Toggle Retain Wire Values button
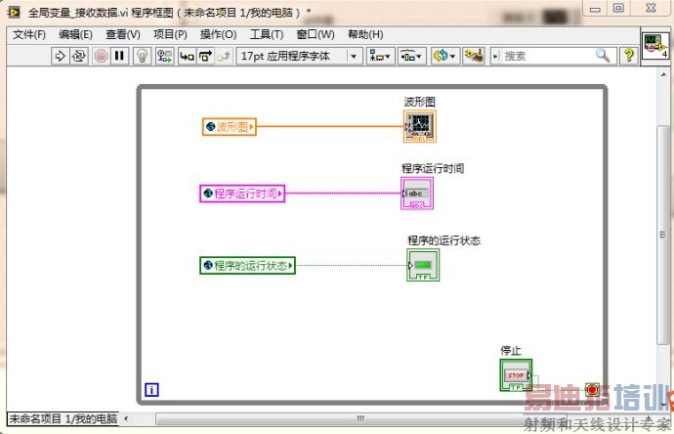This screenshot has width=674, height=434. tap(165, 56)
